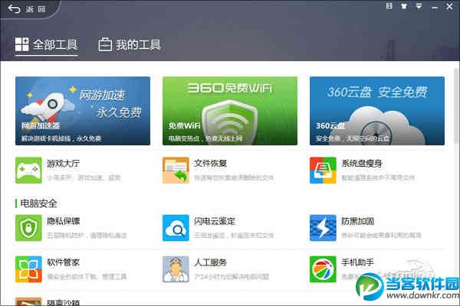
Task: Open the 人工服务 doctor icon
Action: (176, 269)
